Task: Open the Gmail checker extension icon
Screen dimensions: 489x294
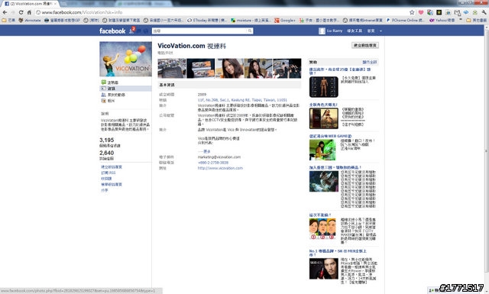Action: [457, 12]
